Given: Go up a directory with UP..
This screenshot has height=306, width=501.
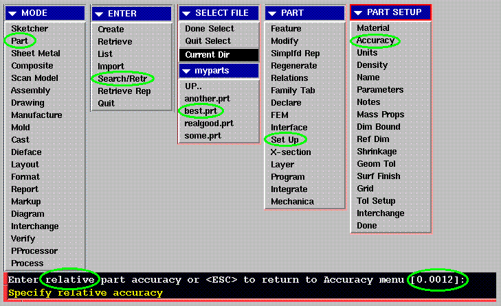Looking at the screenshot, I should point(192,86).
